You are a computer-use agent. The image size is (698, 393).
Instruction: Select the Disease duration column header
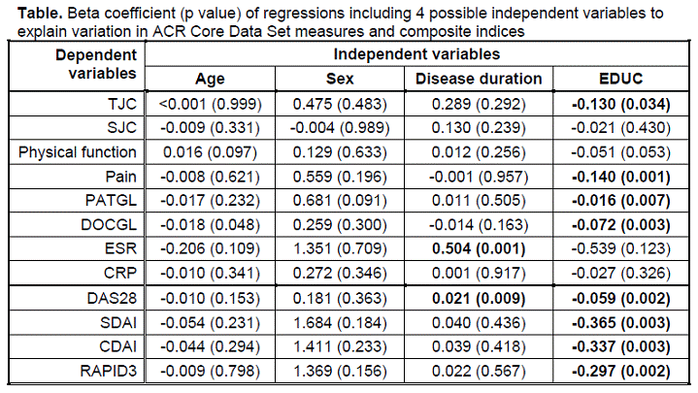pyautogui.click(x=478, y=81)
